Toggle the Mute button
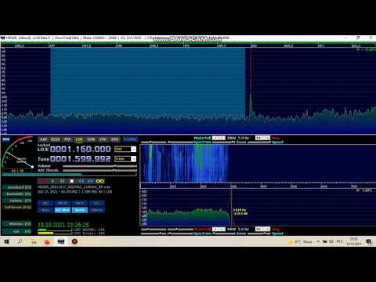The image size is (376, 282). coord(45,210)
